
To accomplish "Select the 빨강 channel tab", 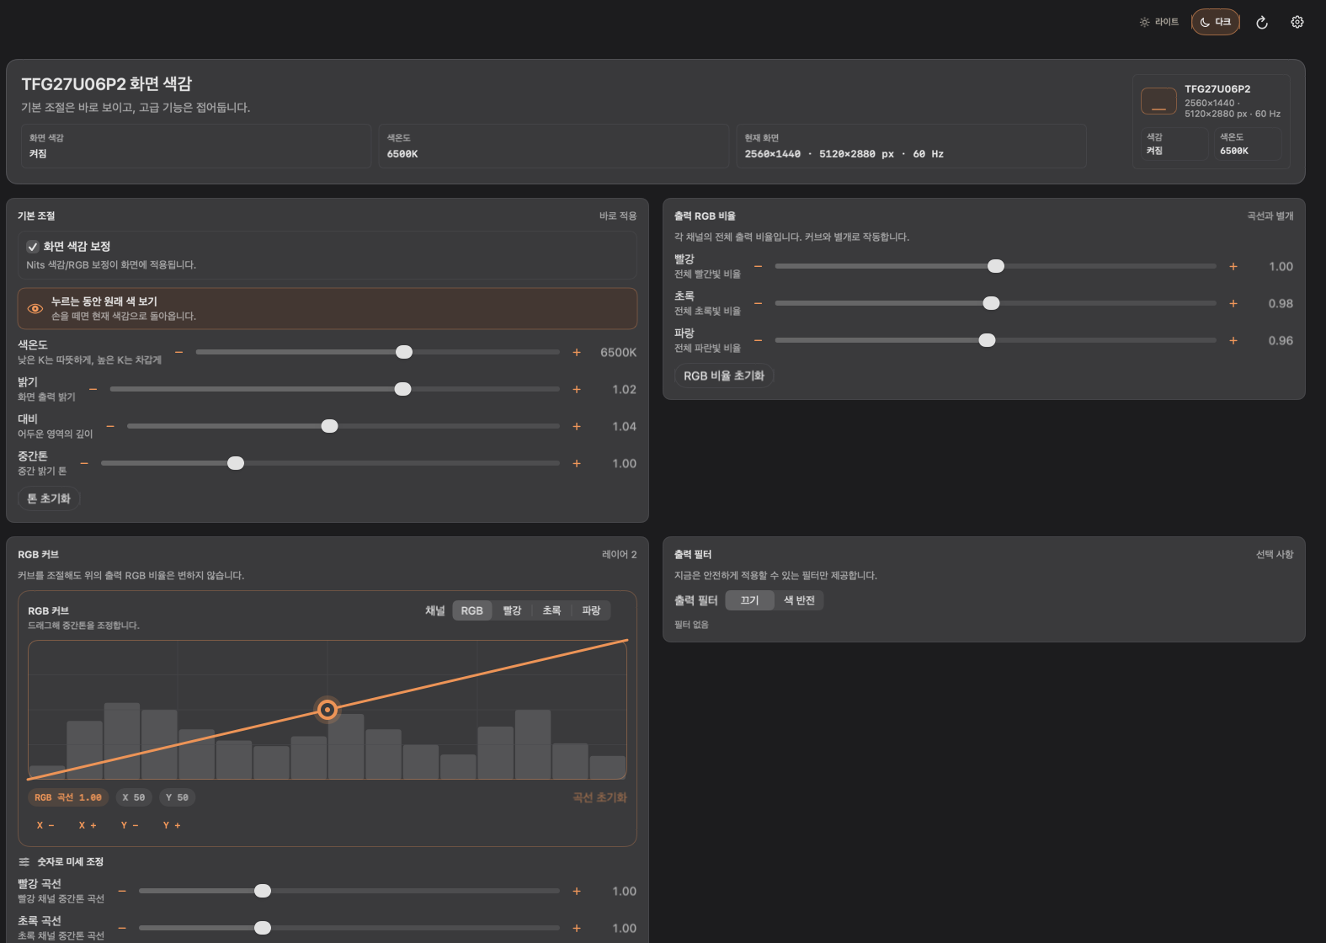I will (512, 610).
